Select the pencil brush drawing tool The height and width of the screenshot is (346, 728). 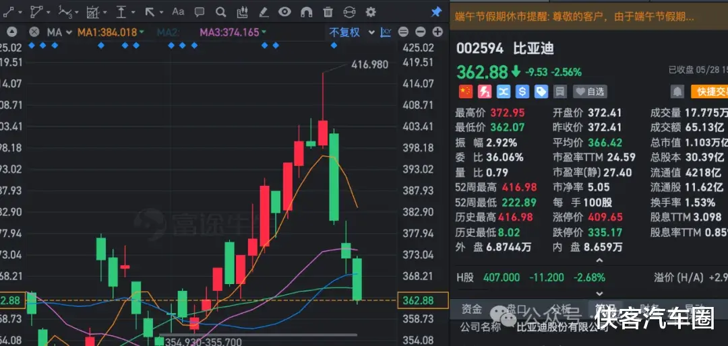(264, 12)
